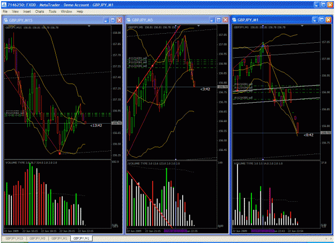The image size is (335, 243).
Task: Minimize the GBPJPY,M15 chart window
Action: click(106, 20)
